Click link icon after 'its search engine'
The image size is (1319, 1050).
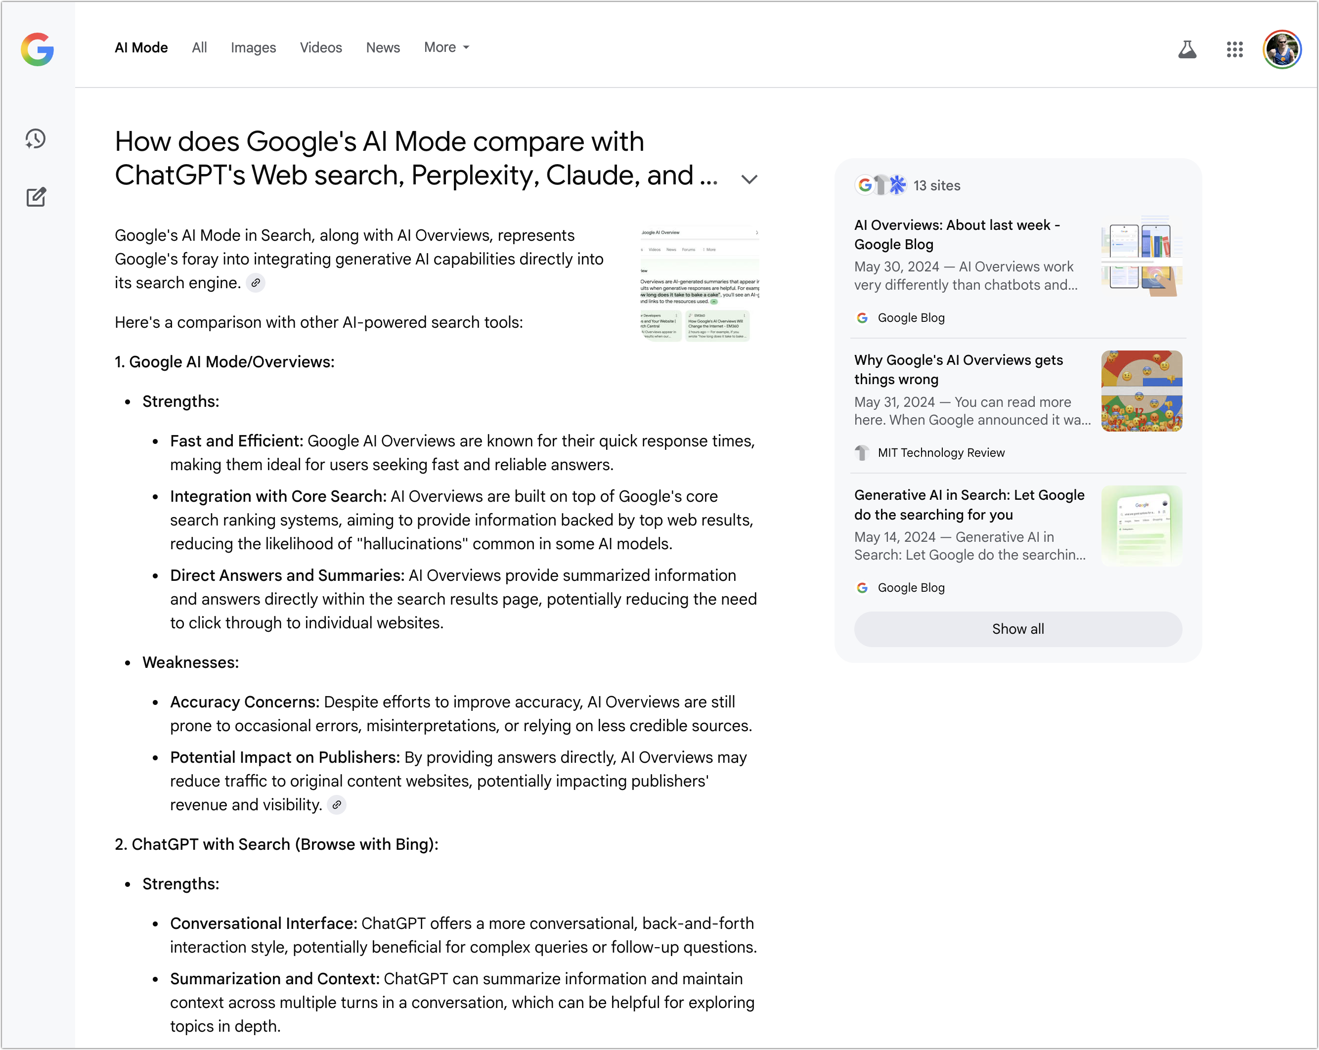256,283
